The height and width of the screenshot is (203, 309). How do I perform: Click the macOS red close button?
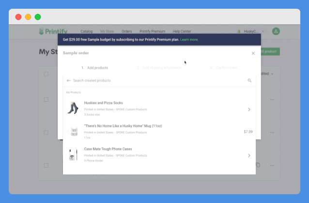click(x=18, y=17)
